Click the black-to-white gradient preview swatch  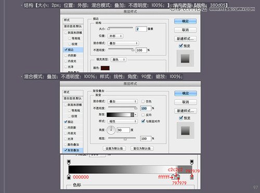click(120, 115)
